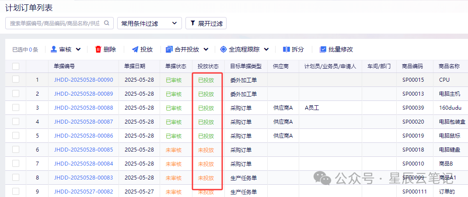Viewport: 468px width, 197px height.
Task: Check the box for row JHDD-20250528-00087
Action: (x=16, y=121)
